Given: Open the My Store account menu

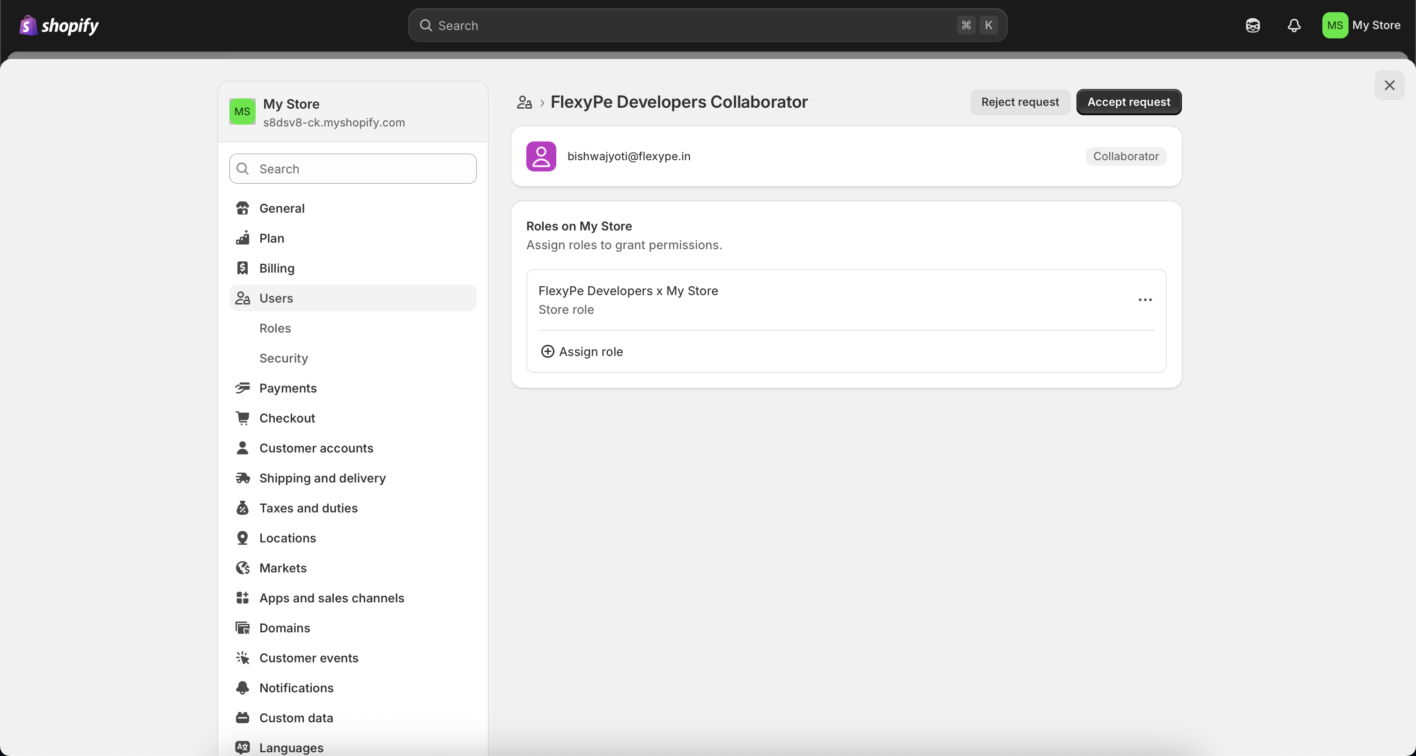Looking at the screenshot, I should click(x=1361, y=25).
